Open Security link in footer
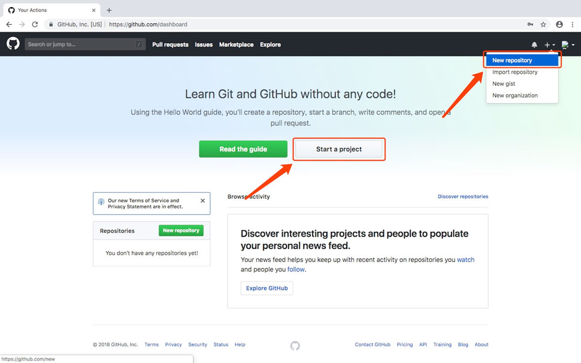This screenshot has width=581, height=363. [x=198, y=344]
